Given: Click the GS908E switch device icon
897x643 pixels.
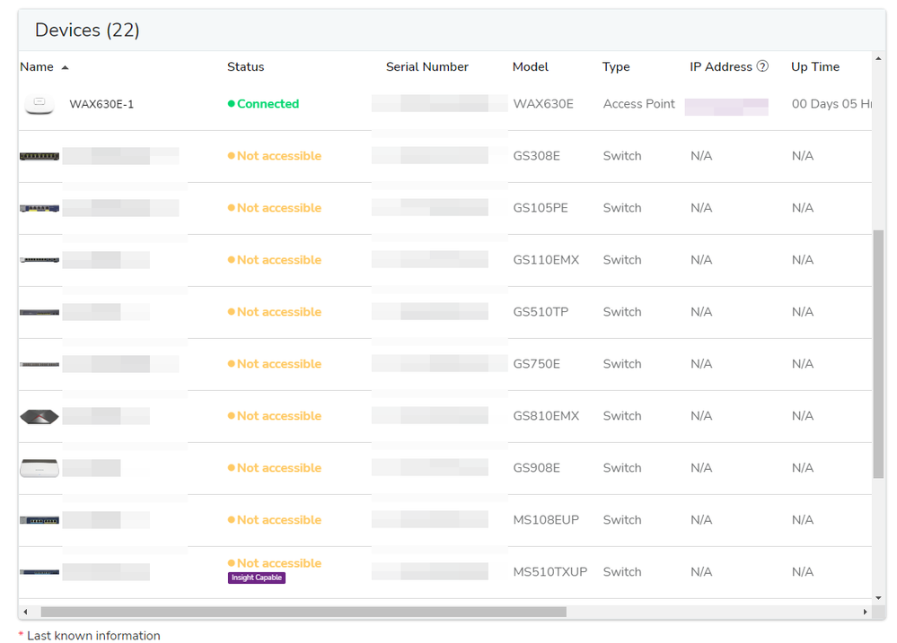Looking at the screenshot, I should click(40, 468).
